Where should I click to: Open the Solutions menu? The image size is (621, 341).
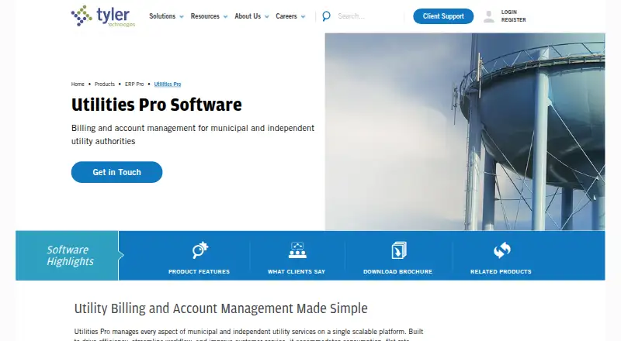coord(162,16)
